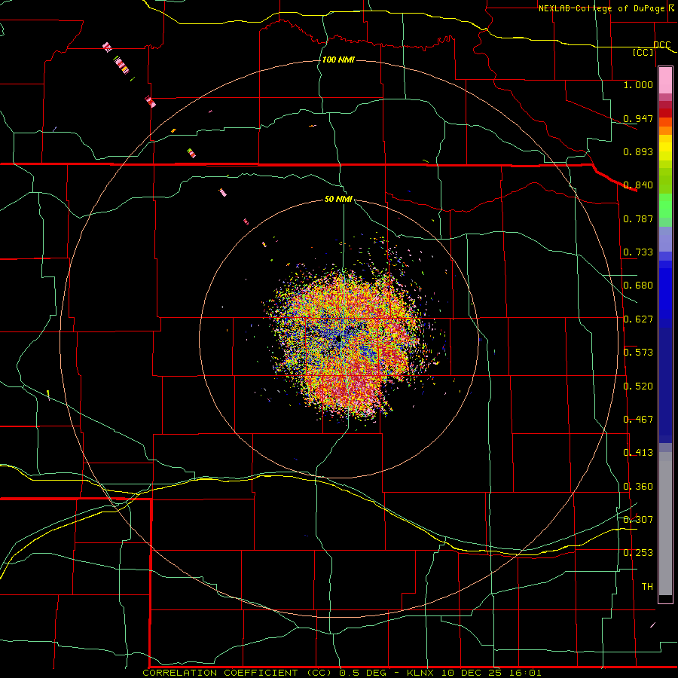Viewport: 678px width, 678px height.
Task: Click the 100 NMI range ring label
Action: [x=338, y=60]
